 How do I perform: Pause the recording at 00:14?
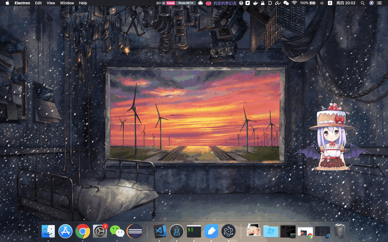click(186, 3)
